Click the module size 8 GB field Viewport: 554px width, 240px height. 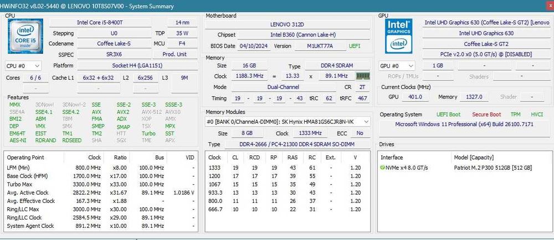pyautogui.click(x=247, y=134)
